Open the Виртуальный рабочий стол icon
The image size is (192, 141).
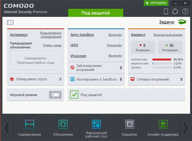point(96,124)
